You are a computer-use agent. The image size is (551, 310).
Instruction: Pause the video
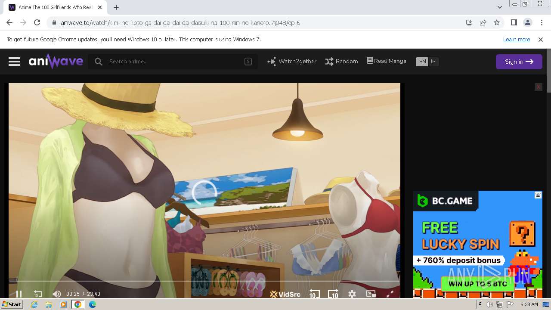click(x=19, y=294)
